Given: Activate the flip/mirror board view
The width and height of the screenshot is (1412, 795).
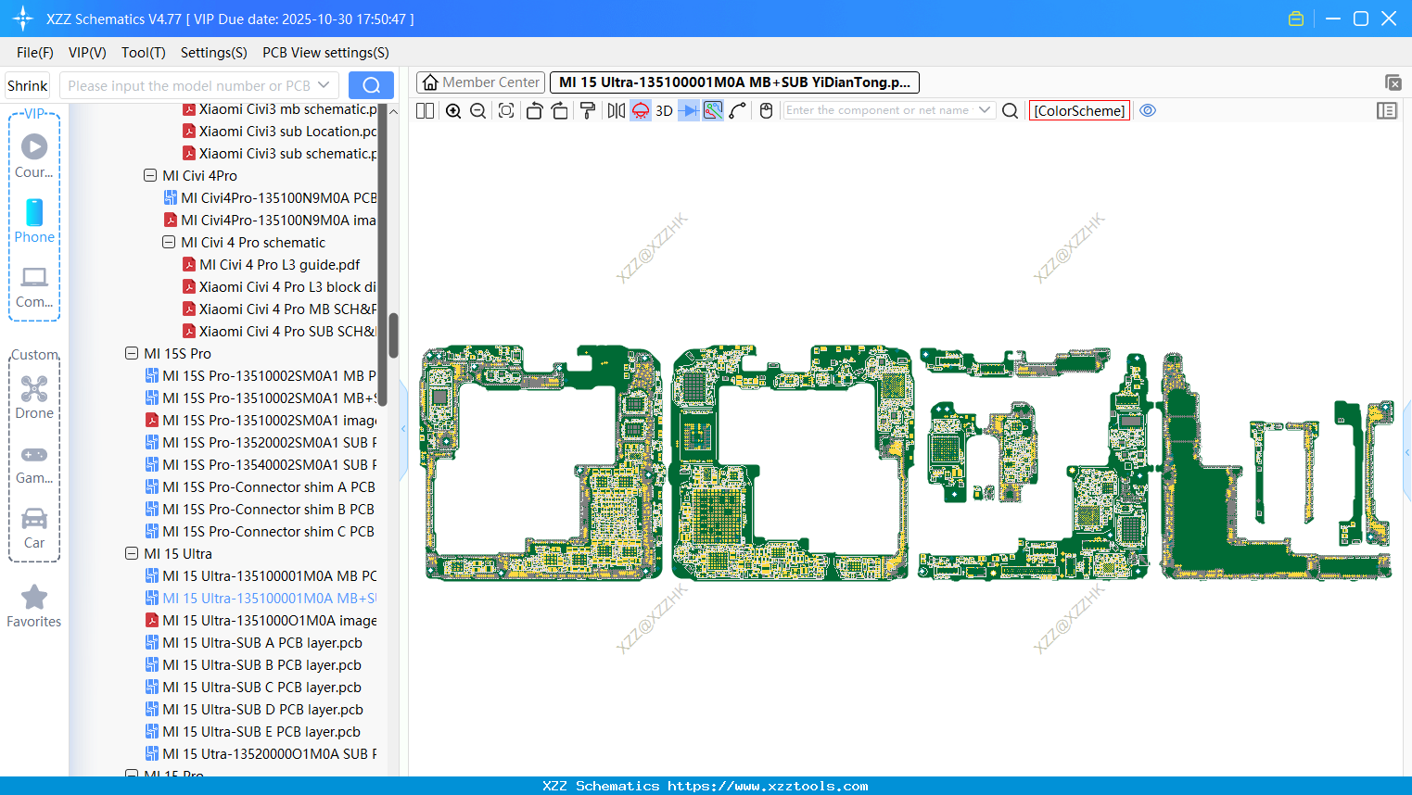Looking at the screenshot, I should pos(614,110).
